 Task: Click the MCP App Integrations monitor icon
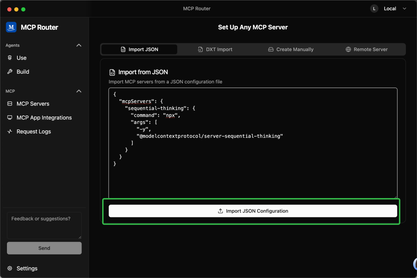pos(10,118)
